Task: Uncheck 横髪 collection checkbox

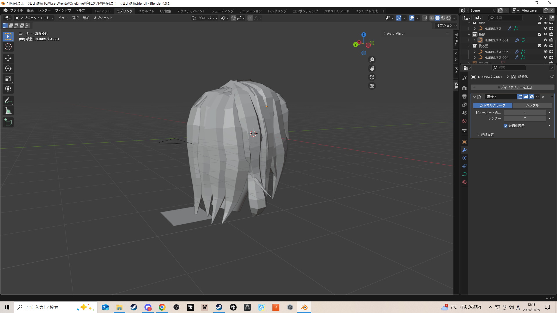Action: pyautogui.click(x=539, y=34)
